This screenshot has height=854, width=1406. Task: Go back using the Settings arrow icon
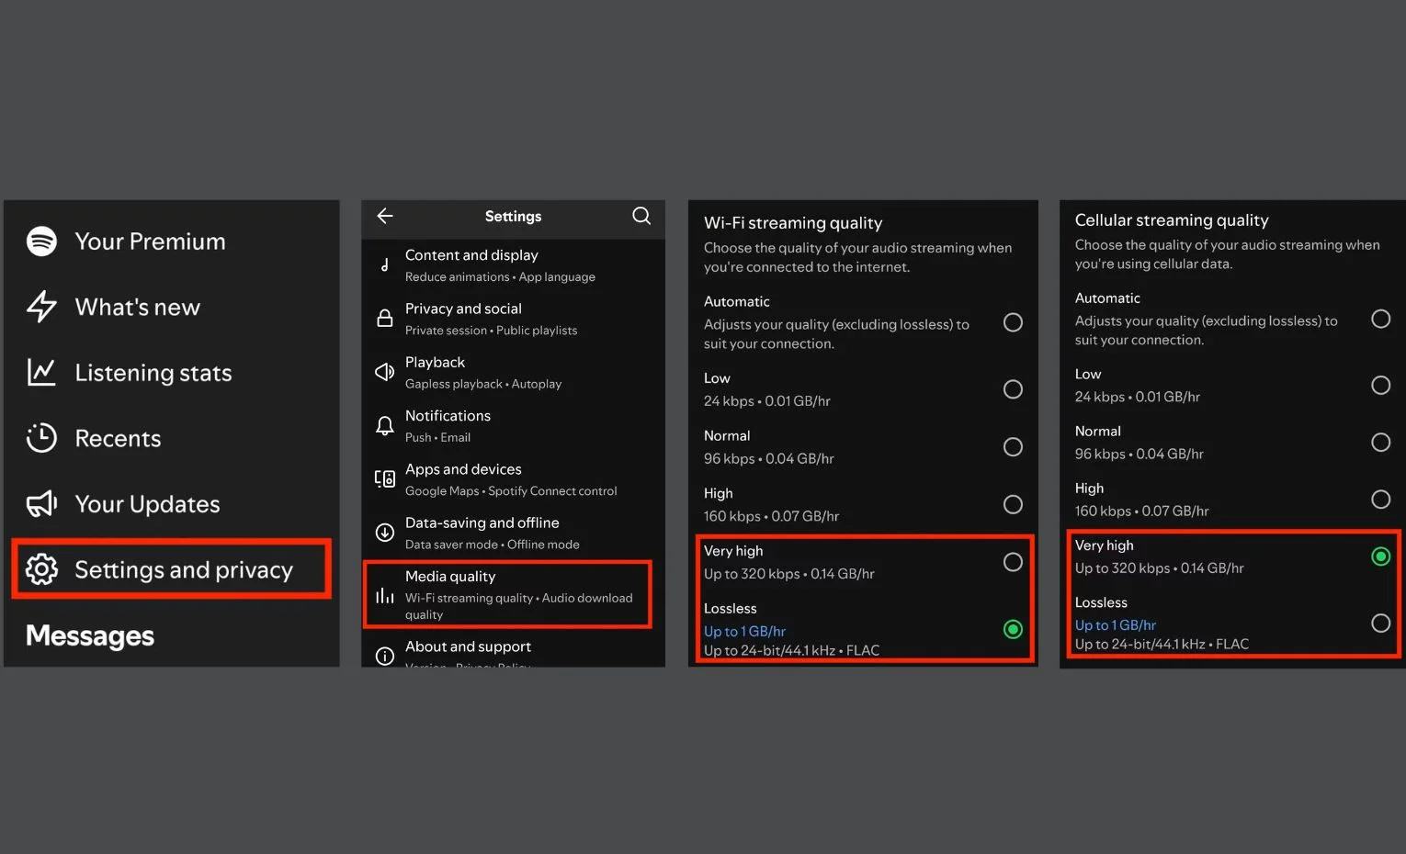(385, 216)
